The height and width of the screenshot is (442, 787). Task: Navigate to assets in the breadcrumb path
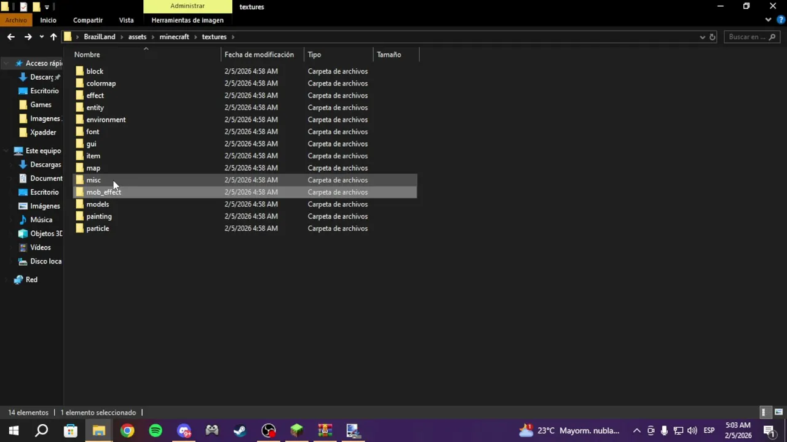tap(137, 37)
